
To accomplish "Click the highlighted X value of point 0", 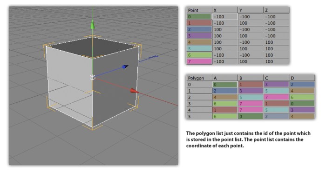I will (225, 17).
